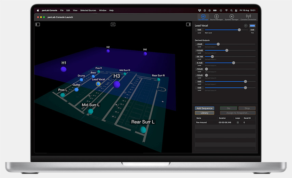This screenshot has width=292, height=178.
Task: Click the Name column header
Action: [x=199, y=118]
